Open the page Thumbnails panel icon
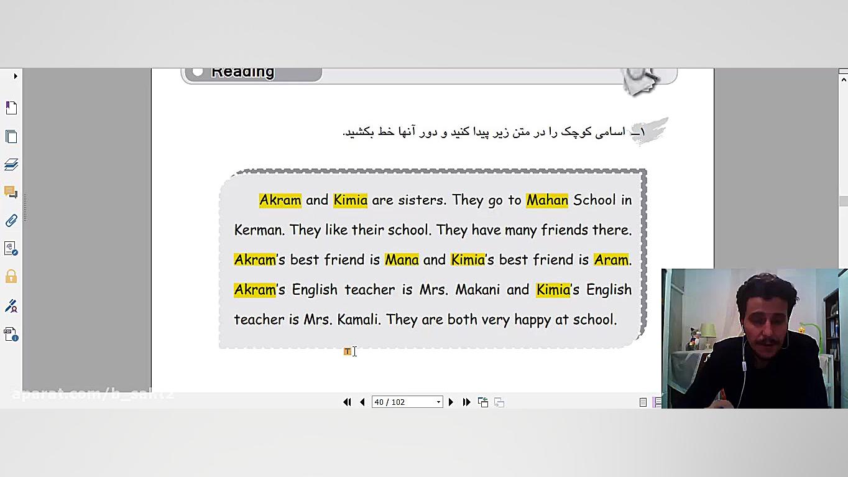The width and height of the screenshot is (848, 477). tap(11, 136)
